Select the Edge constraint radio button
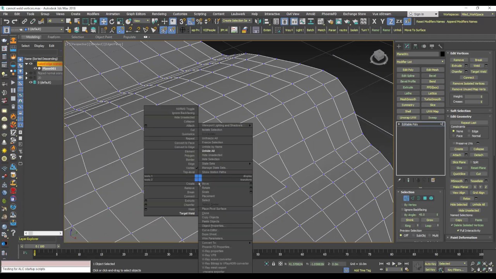 point(469,131)
